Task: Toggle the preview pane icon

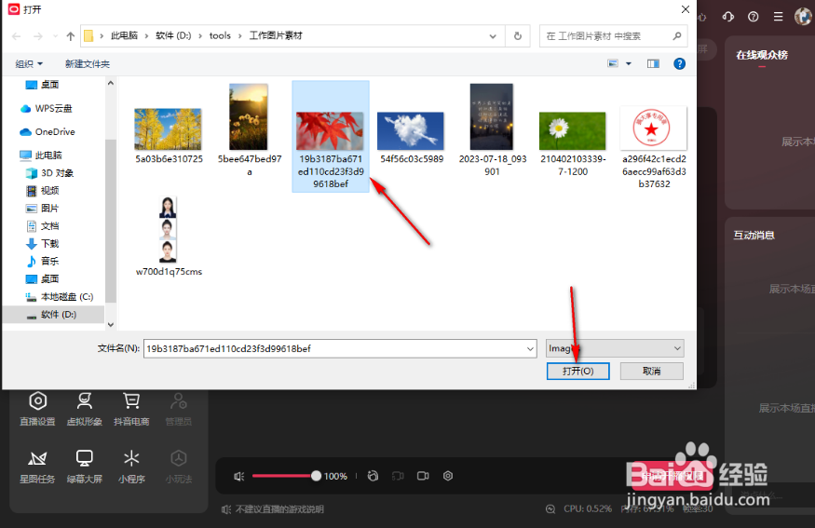Action: 653,63
